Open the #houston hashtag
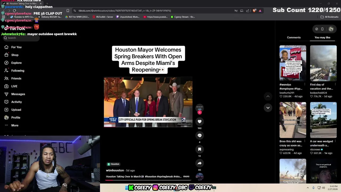The image size is (341, 192). (x=151, y=177)
